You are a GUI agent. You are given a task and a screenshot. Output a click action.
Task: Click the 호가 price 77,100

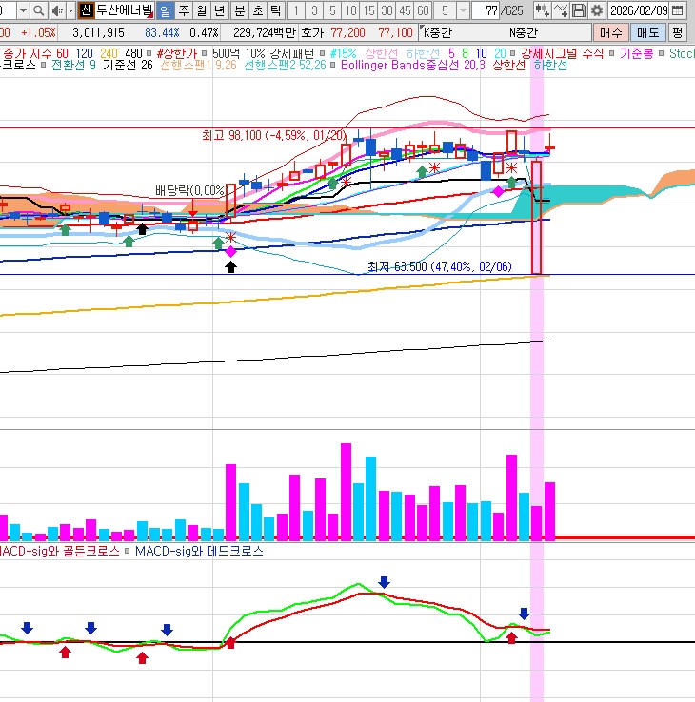click(x=395, y=32)
